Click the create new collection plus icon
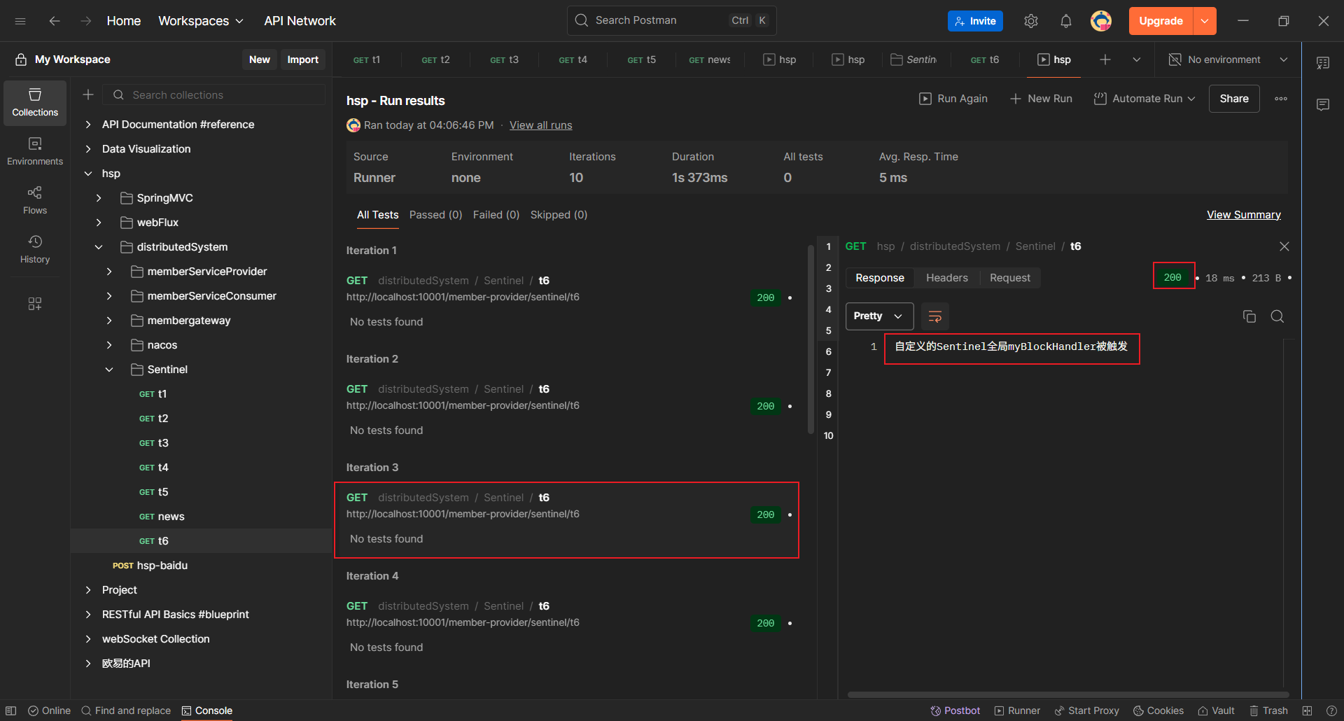 pyautogui.click(x=88, y=94)
